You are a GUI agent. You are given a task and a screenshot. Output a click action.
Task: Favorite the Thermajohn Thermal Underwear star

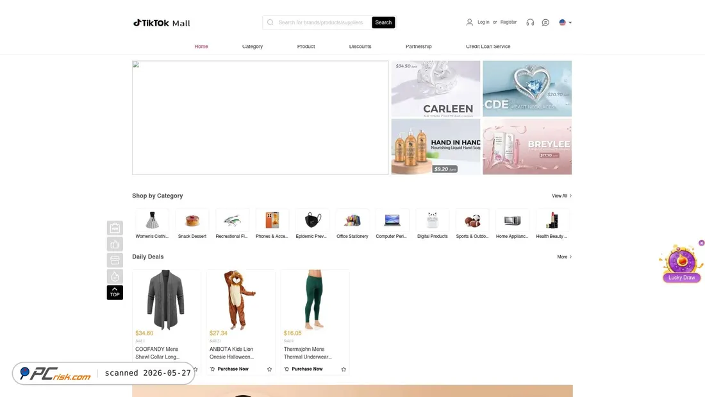click(x=344, y=369)
